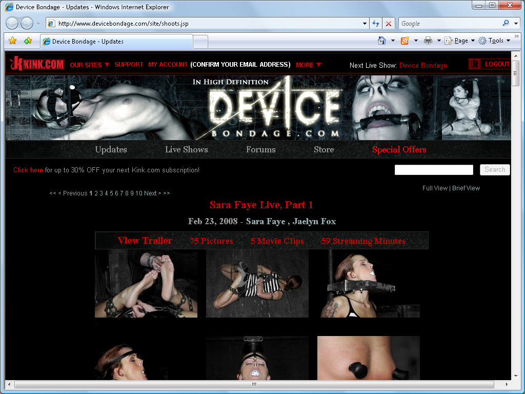Open the search provider options dropdown
The width and height of the screenshot is (525, 394).
(516, 24)
